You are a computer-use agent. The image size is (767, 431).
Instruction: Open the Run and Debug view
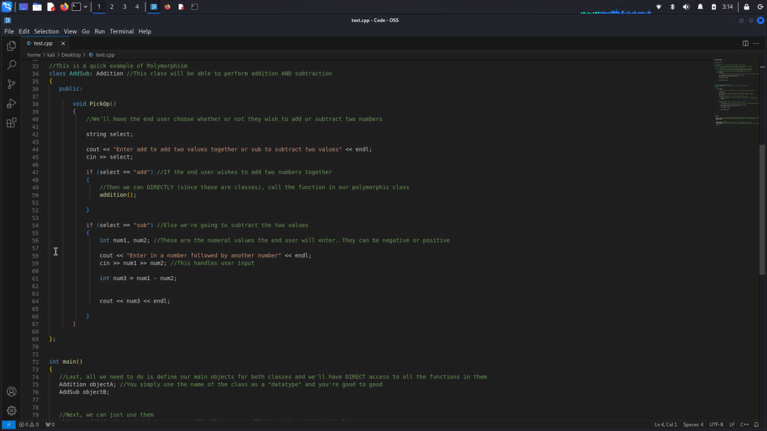point(11,104)
